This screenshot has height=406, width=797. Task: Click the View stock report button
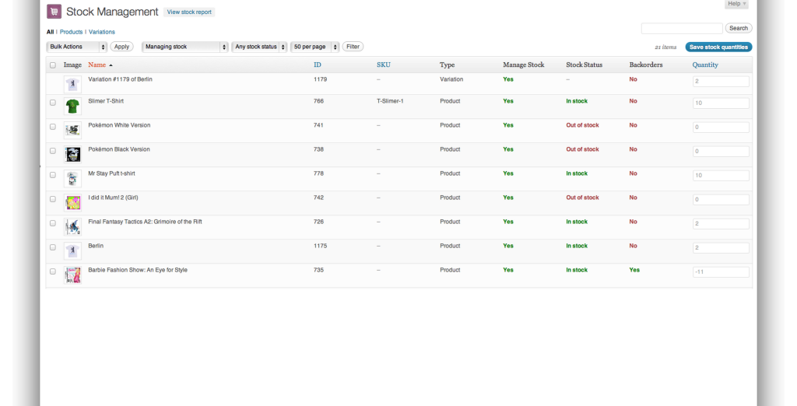189,12
